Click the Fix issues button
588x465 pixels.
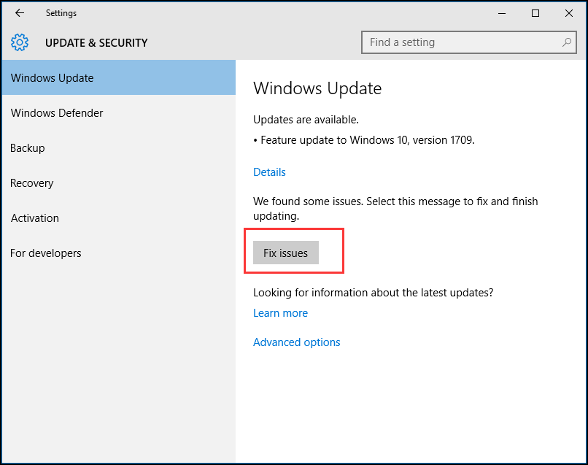285,253
